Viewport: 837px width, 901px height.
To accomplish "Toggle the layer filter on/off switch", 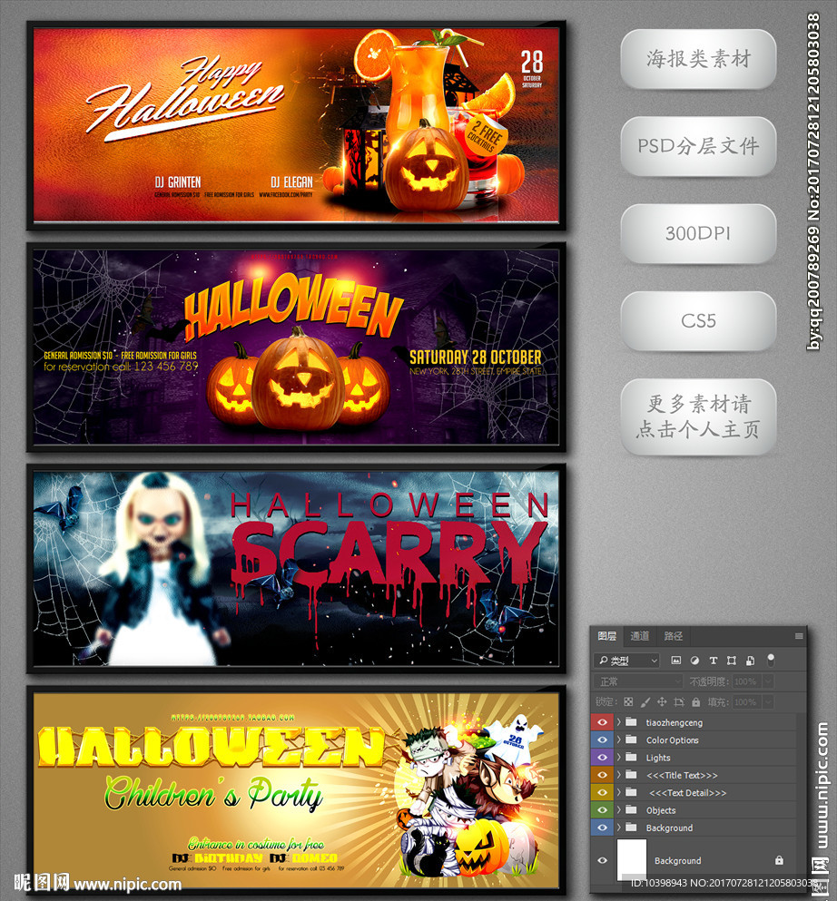I will [x=771, y=660].
